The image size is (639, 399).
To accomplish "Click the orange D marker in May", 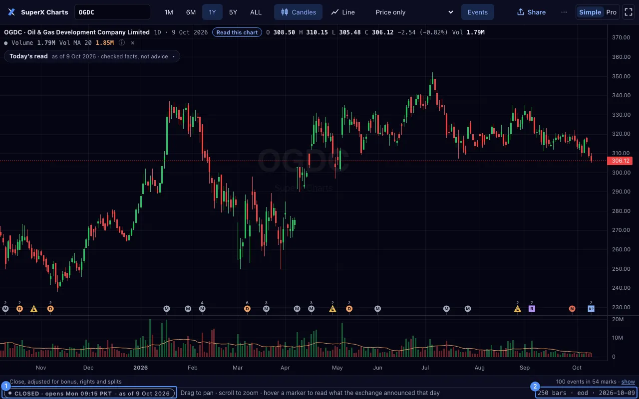I will point(349,309).
